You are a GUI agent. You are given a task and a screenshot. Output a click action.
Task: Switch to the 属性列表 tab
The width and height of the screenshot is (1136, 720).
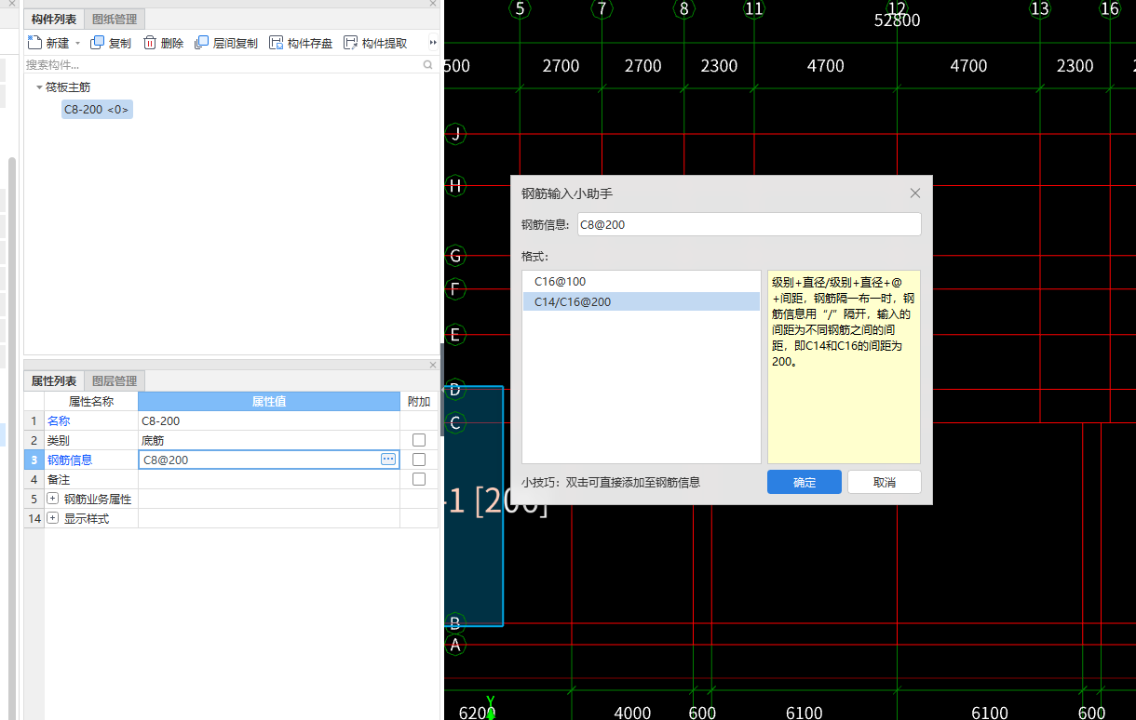54,380
